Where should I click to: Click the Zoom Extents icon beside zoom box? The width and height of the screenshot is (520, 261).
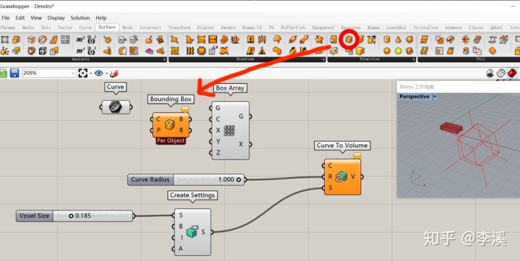[x=83, y=74]
